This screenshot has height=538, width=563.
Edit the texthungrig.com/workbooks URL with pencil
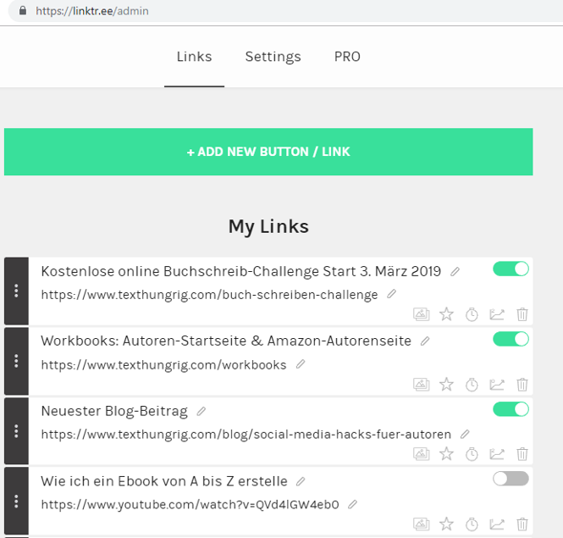(x=301, y=364)
